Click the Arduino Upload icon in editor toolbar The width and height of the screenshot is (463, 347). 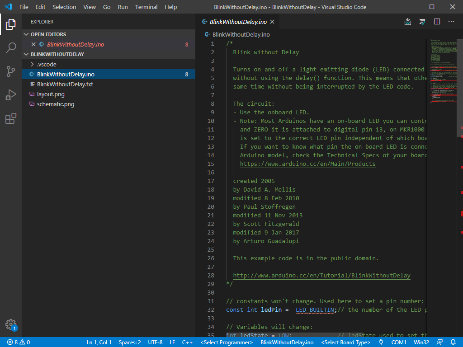pyautogui.click(x=408, y=22)
